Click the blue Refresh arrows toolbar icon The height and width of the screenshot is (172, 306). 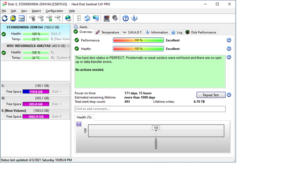(5, 18)
